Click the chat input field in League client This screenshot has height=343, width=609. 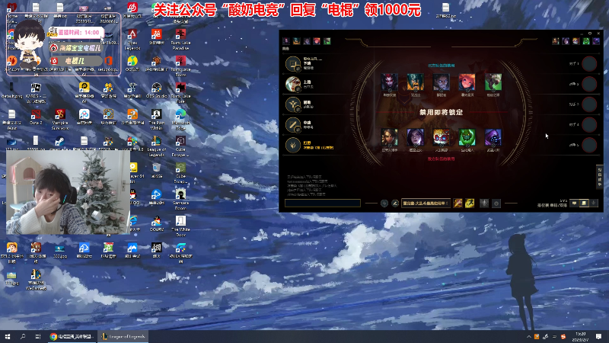(x=322, y=203)
